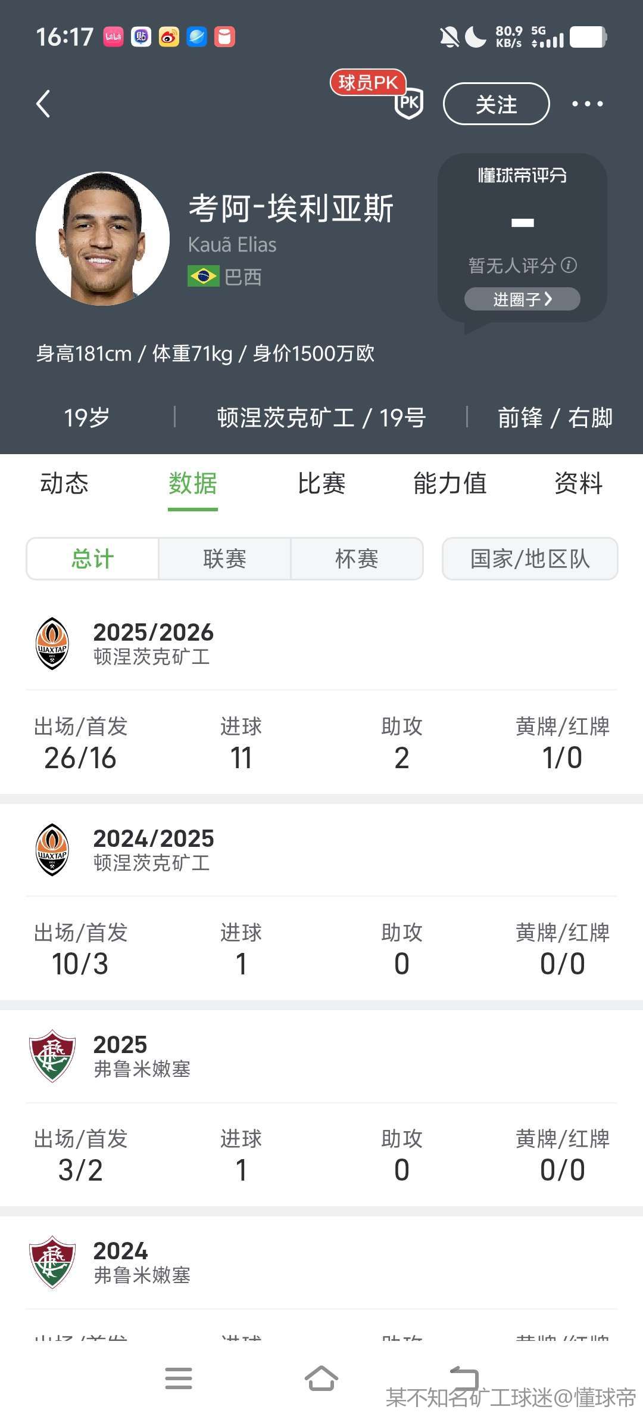Tap the back arrow icon

point(43,104)
